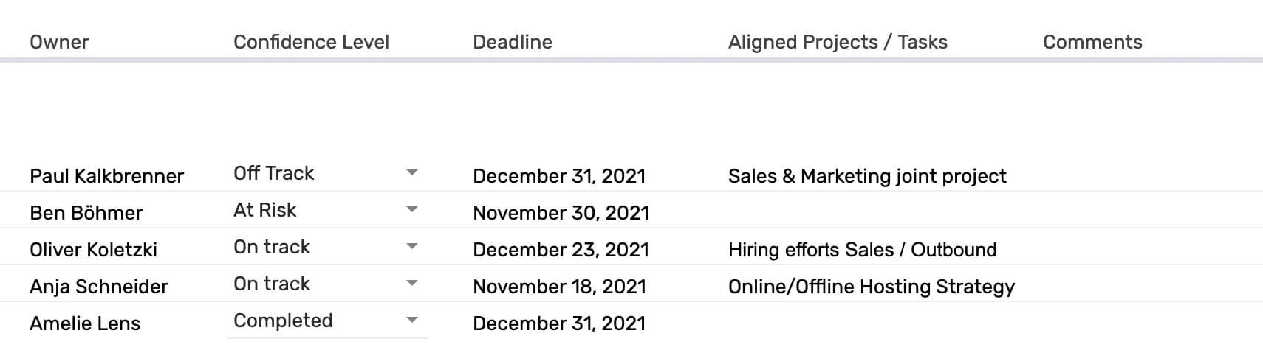This screenshot has height=364, width=1263.
Task: Select the Ben Böhmer owner cell
Action: (x=86, y=213)
